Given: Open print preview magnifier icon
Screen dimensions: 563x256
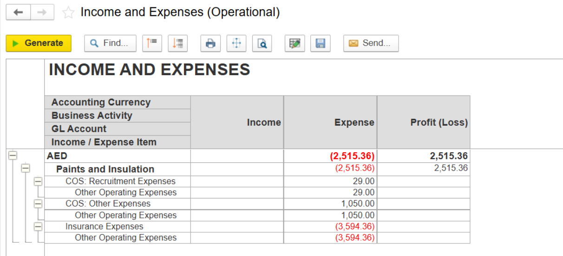Looking at the screenshot, I should (262, 43).
